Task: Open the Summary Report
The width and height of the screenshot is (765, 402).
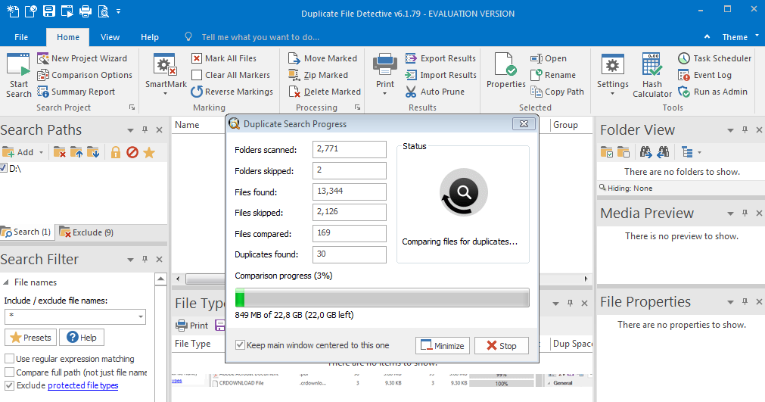Action: click(x=76, y=92)
